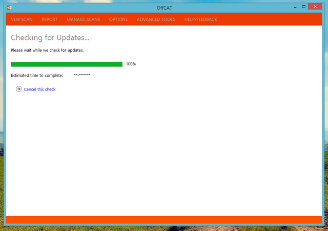Image resolution: width=328 pixels, height=231 pixels.
Task: Click the orange status bar at bottom
Action: point(164,220)
